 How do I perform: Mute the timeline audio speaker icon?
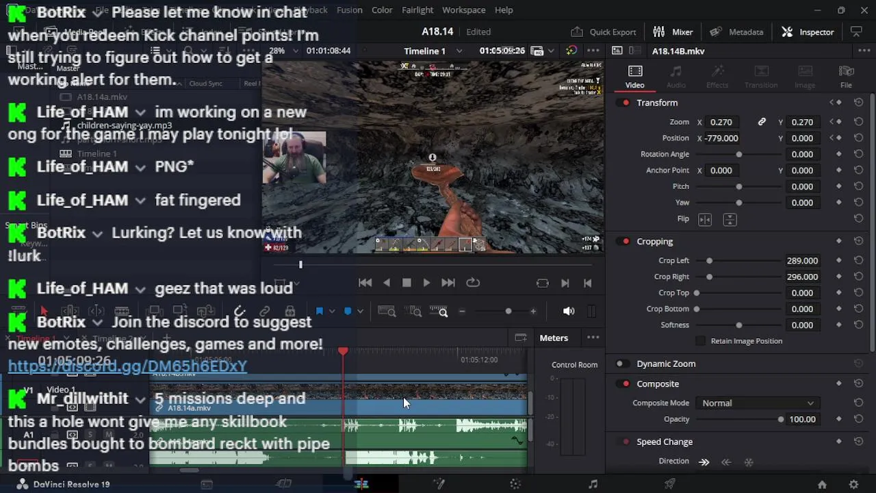pyautogui.click(x=569, y=312)
